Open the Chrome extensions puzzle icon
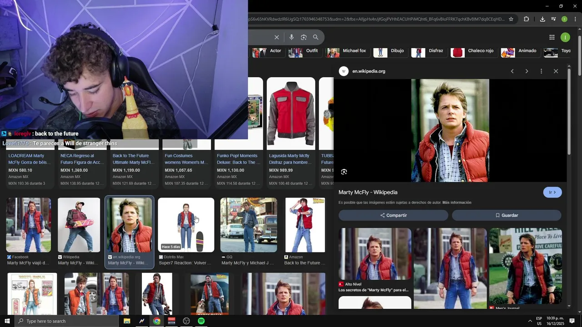Viewport: 582px width, 327px height. [x=527, y=19]
